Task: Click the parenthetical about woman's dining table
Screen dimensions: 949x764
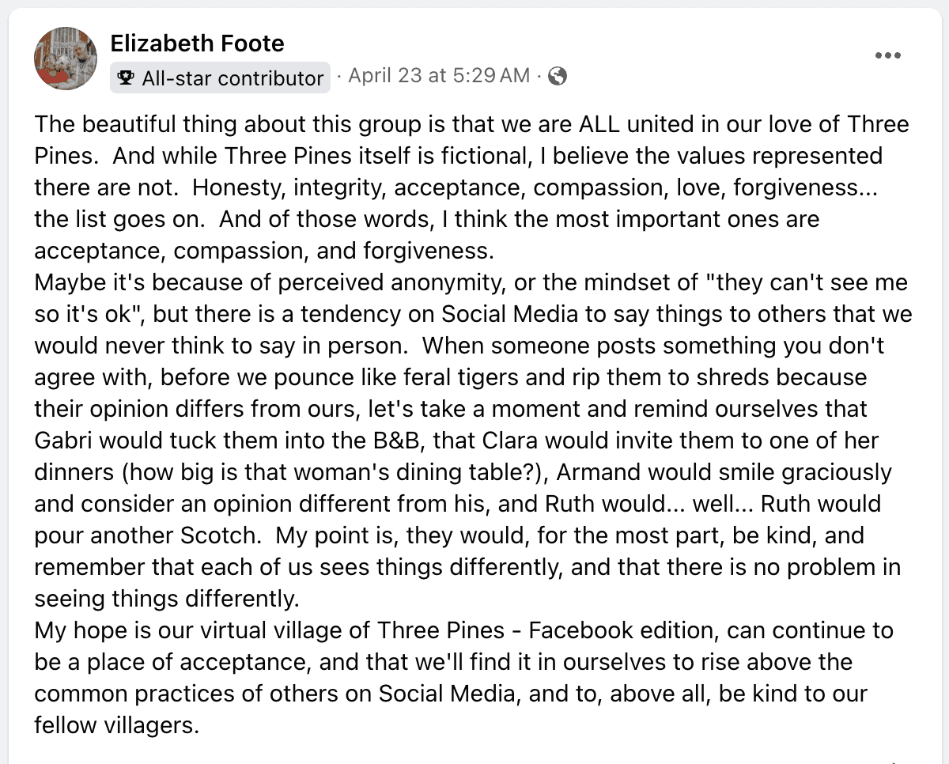Action: click(x=293, y=472)
